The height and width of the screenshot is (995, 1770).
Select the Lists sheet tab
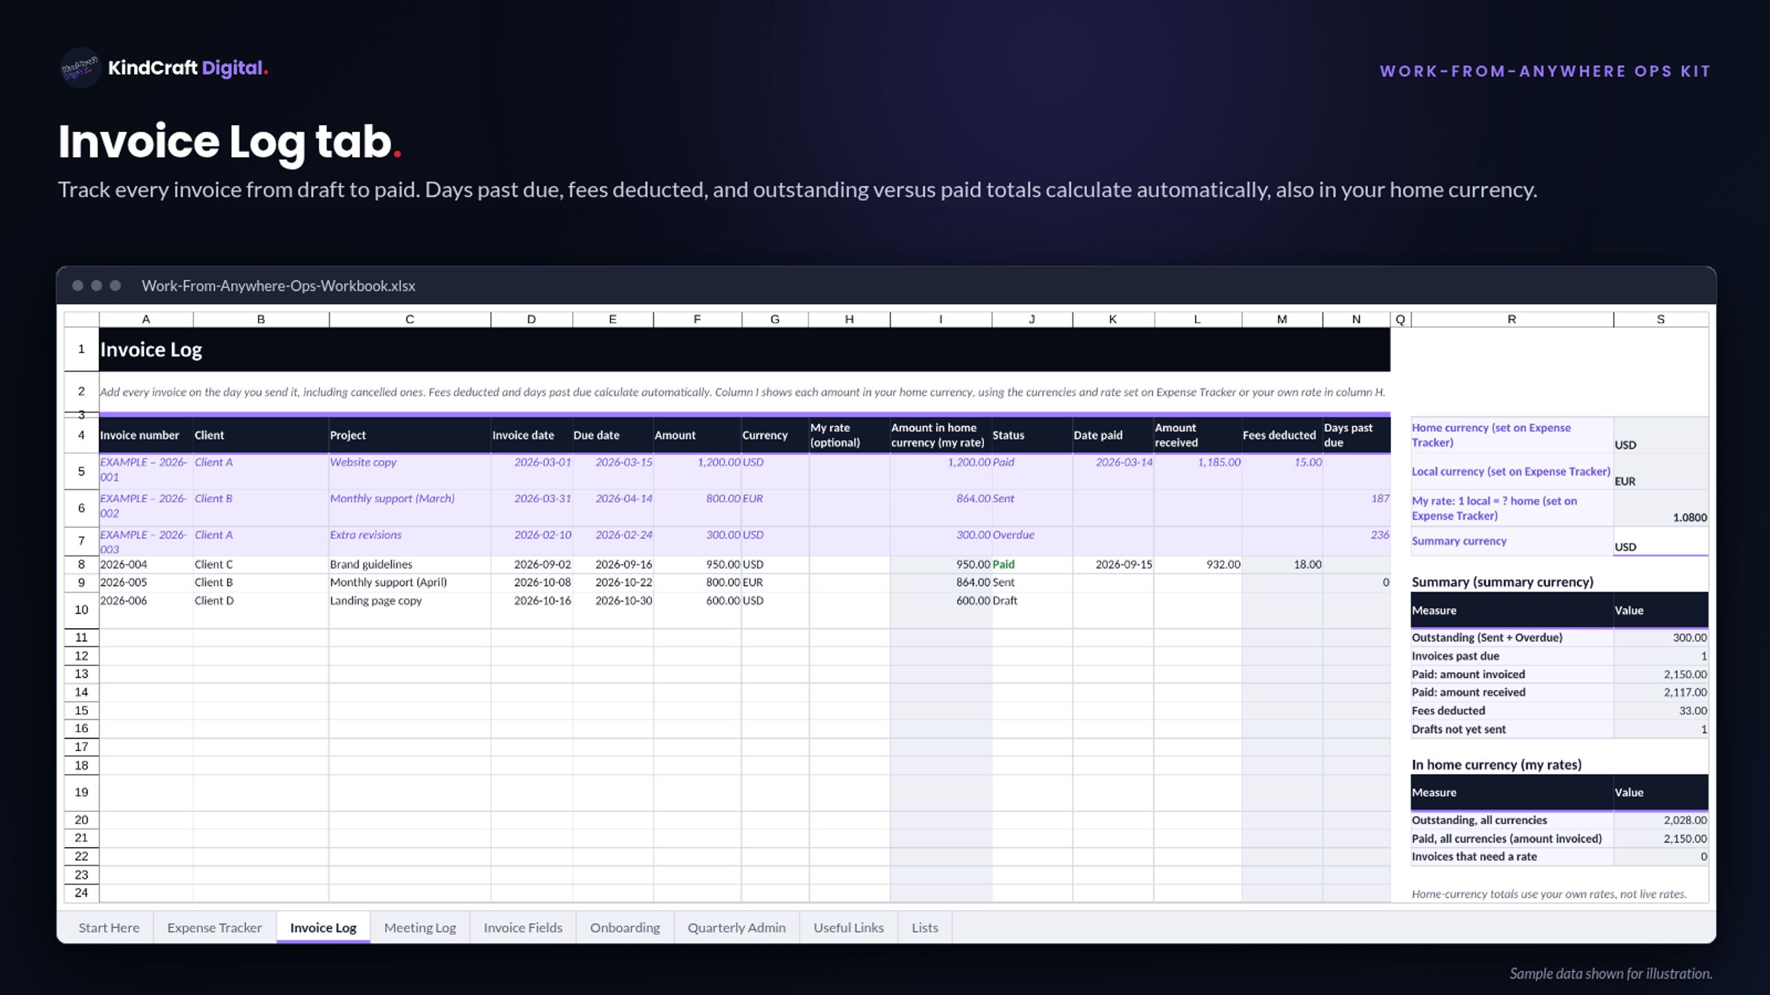[925, 927]
